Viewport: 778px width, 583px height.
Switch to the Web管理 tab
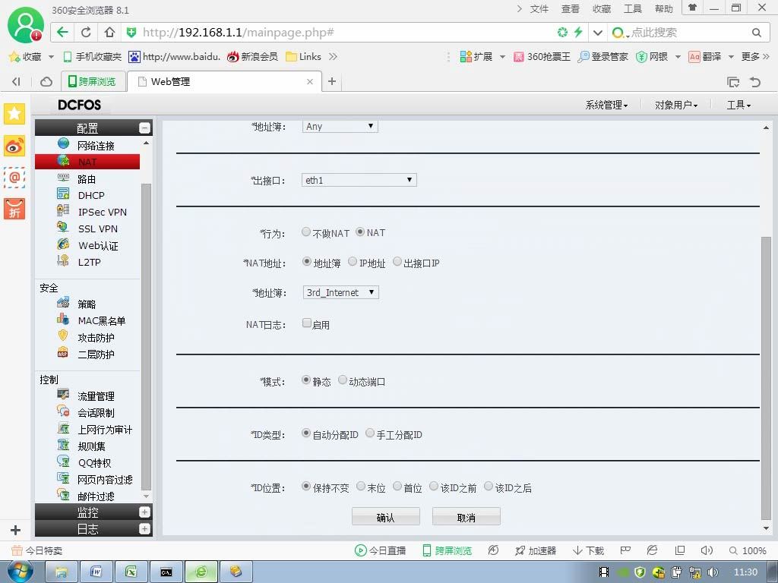[x=224, y=82]
